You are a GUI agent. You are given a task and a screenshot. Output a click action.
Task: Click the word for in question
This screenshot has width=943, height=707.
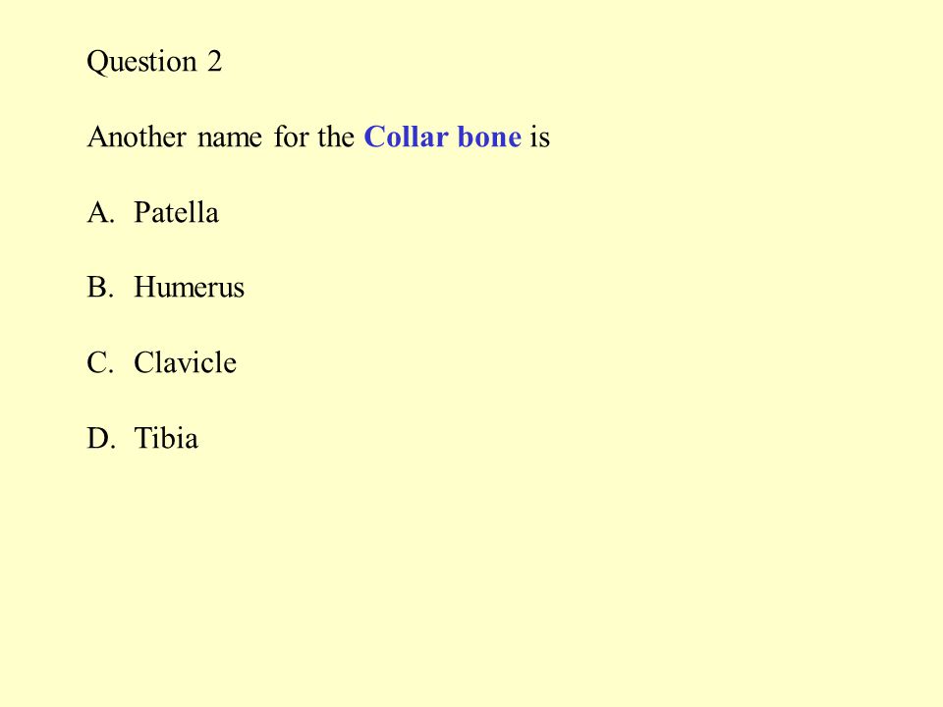click(x=291, y=136)
